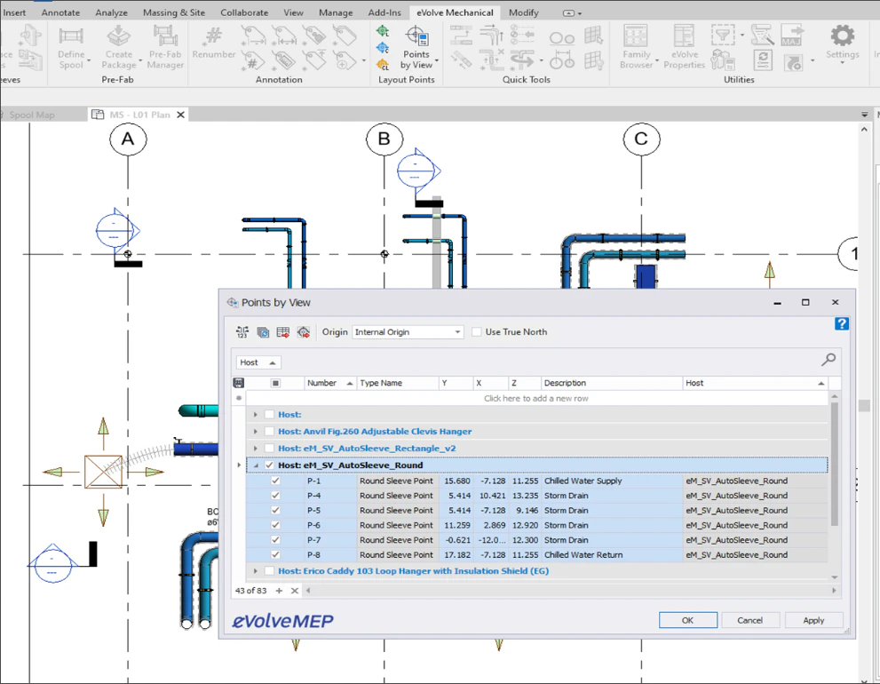Click the blue help question mark icon
The height and width of the screenshot is (684, 880).
point(841,324)
